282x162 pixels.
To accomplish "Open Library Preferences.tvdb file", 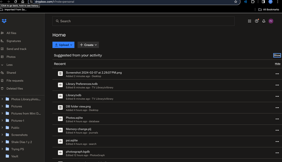I will (x=82, y=84).
